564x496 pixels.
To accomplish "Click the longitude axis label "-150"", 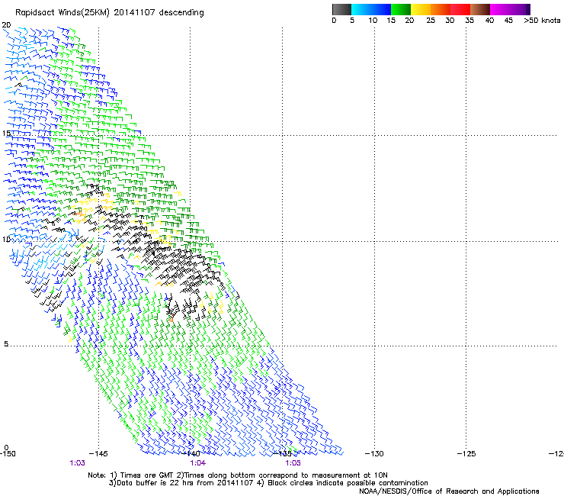I will pos(8,454).
